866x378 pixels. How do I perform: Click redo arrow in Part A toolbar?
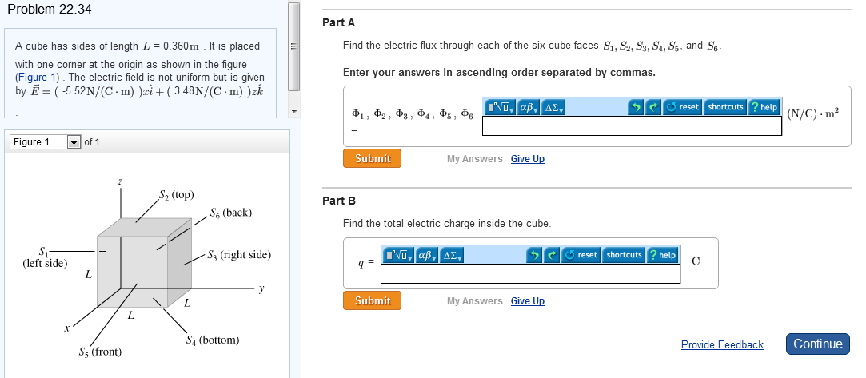652,107
